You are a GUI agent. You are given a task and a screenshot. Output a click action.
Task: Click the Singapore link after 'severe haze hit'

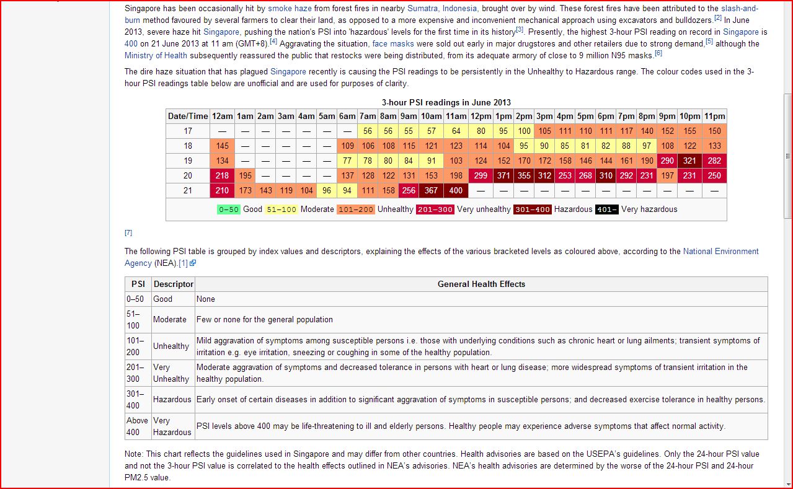pos(221,32)
